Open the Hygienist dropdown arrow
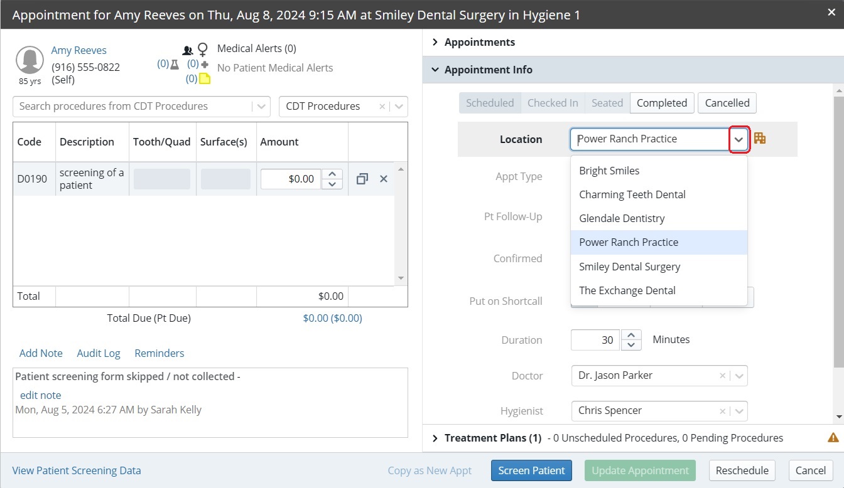 [740, 411]
